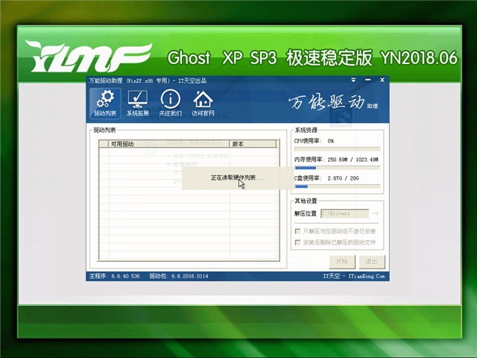This screenshot has height=358, width=477.
Task: Click the 内存使用率 progress bar
Action: [x=337, y=168]
